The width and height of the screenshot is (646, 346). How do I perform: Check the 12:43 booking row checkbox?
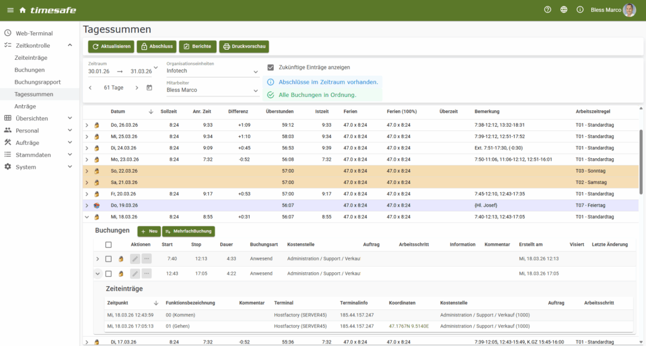point(109,274)
